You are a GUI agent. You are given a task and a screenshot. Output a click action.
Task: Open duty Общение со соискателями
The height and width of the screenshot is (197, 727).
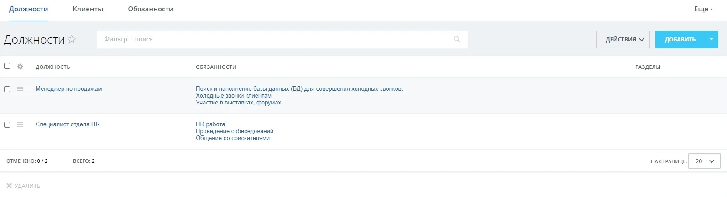[233, 138]
